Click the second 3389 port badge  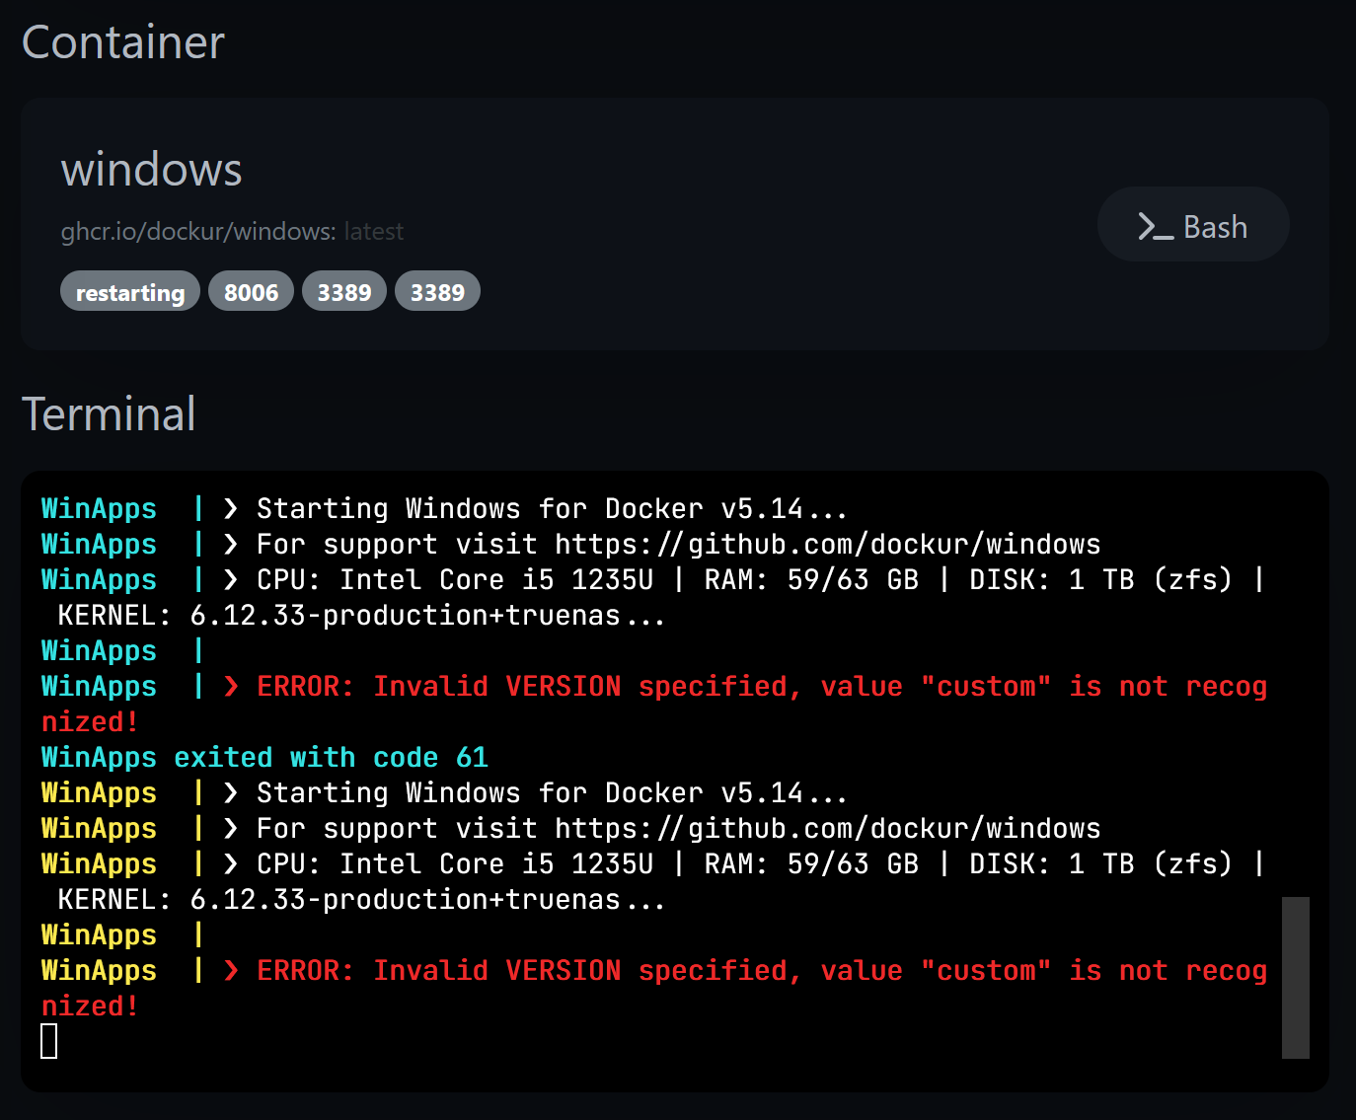point(437,291)
